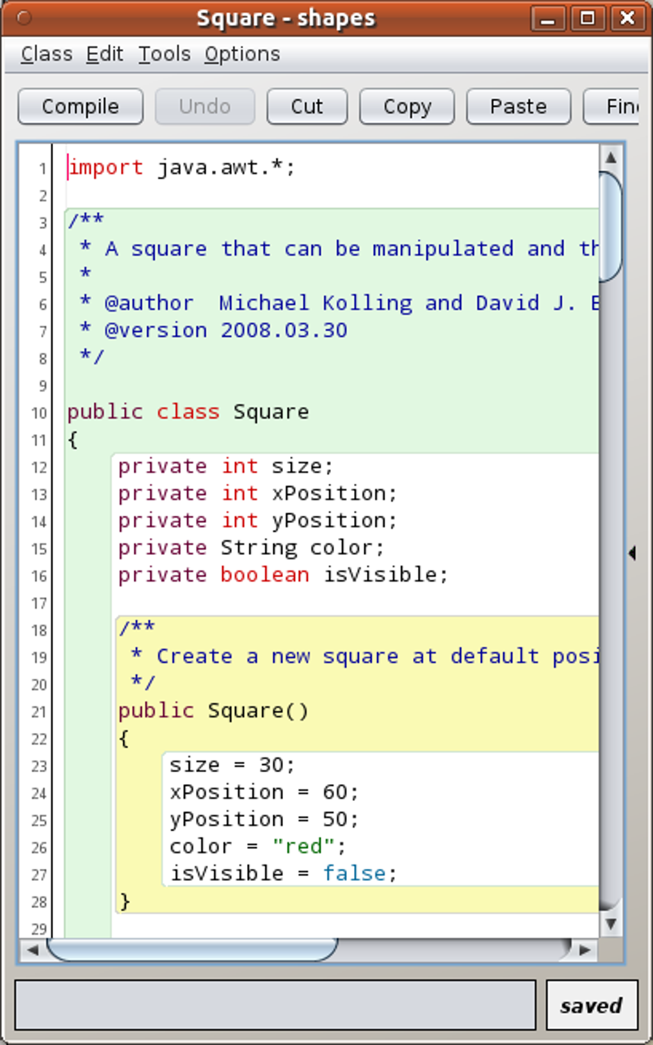Open the Options menu
The height and width of the screenshot is (1045, 653).
click(242, 54)
